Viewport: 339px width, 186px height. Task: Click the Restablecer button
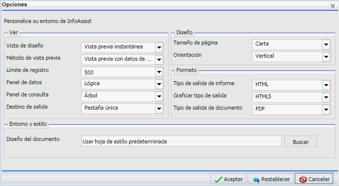click(271, 179)
